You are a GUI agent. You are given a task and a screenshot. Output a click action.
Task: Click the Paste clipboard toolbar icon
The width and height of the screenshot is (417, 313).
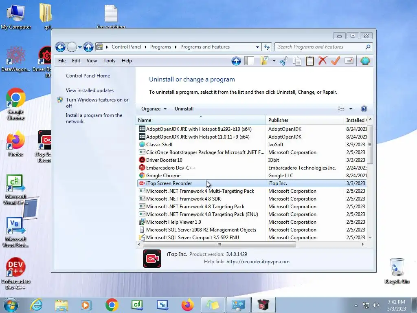(x=309, y=61)
